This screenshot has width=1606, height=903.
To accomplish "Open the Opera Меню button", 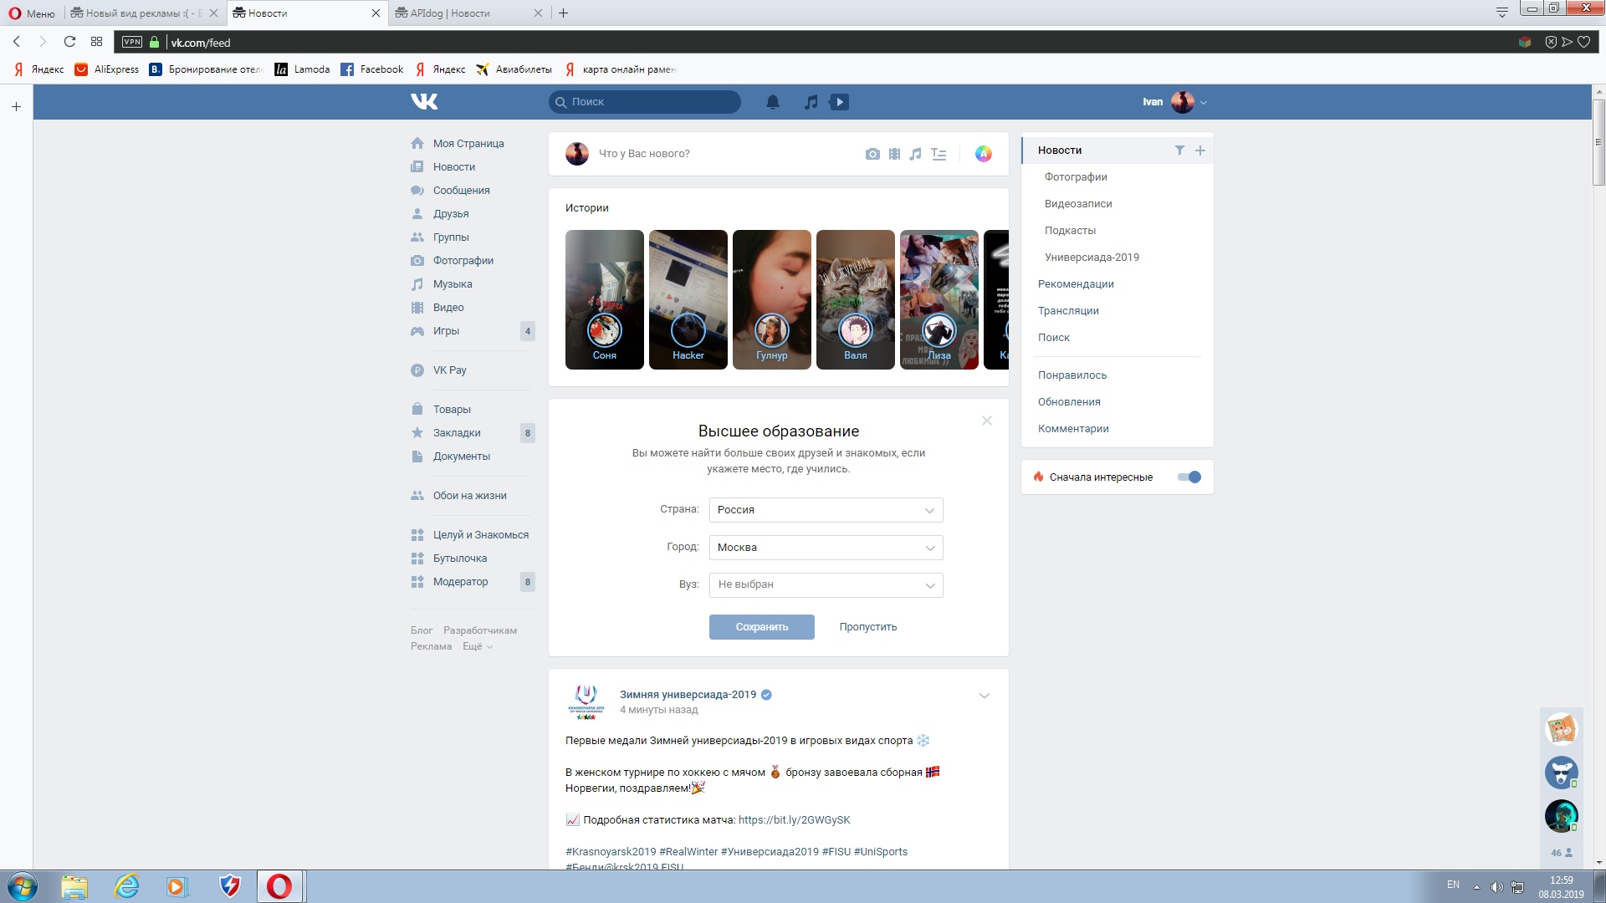I will tap(32, 13).
